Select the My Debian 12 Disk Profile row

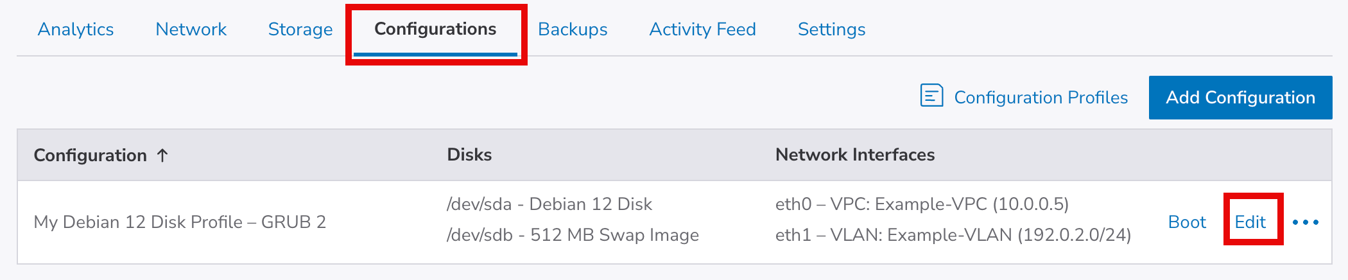pyautogui.click(x=180, y=222)
